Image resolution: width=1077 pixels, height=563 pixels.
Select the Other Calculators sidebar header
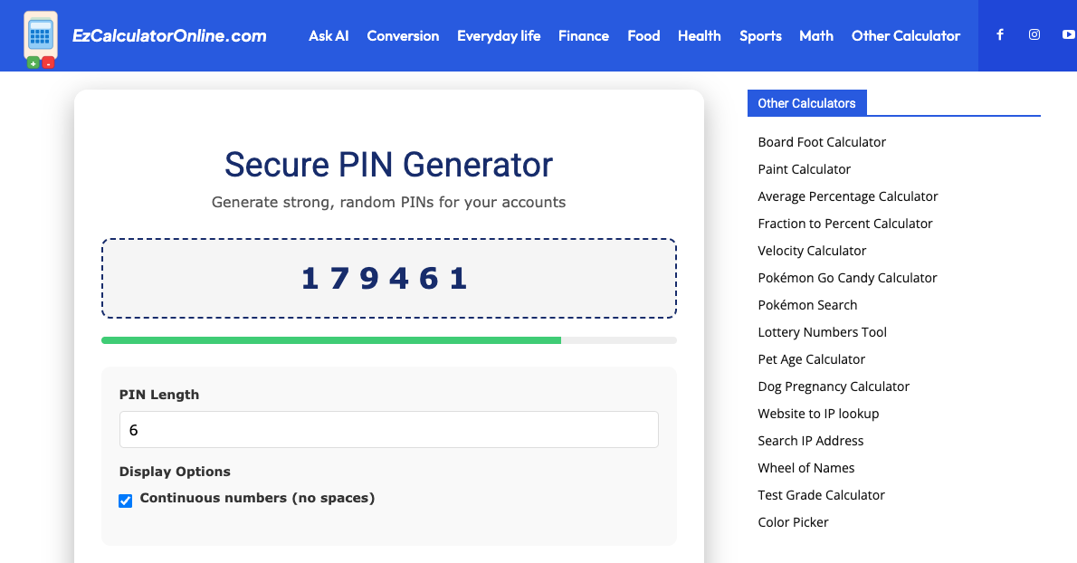point(806,103)
